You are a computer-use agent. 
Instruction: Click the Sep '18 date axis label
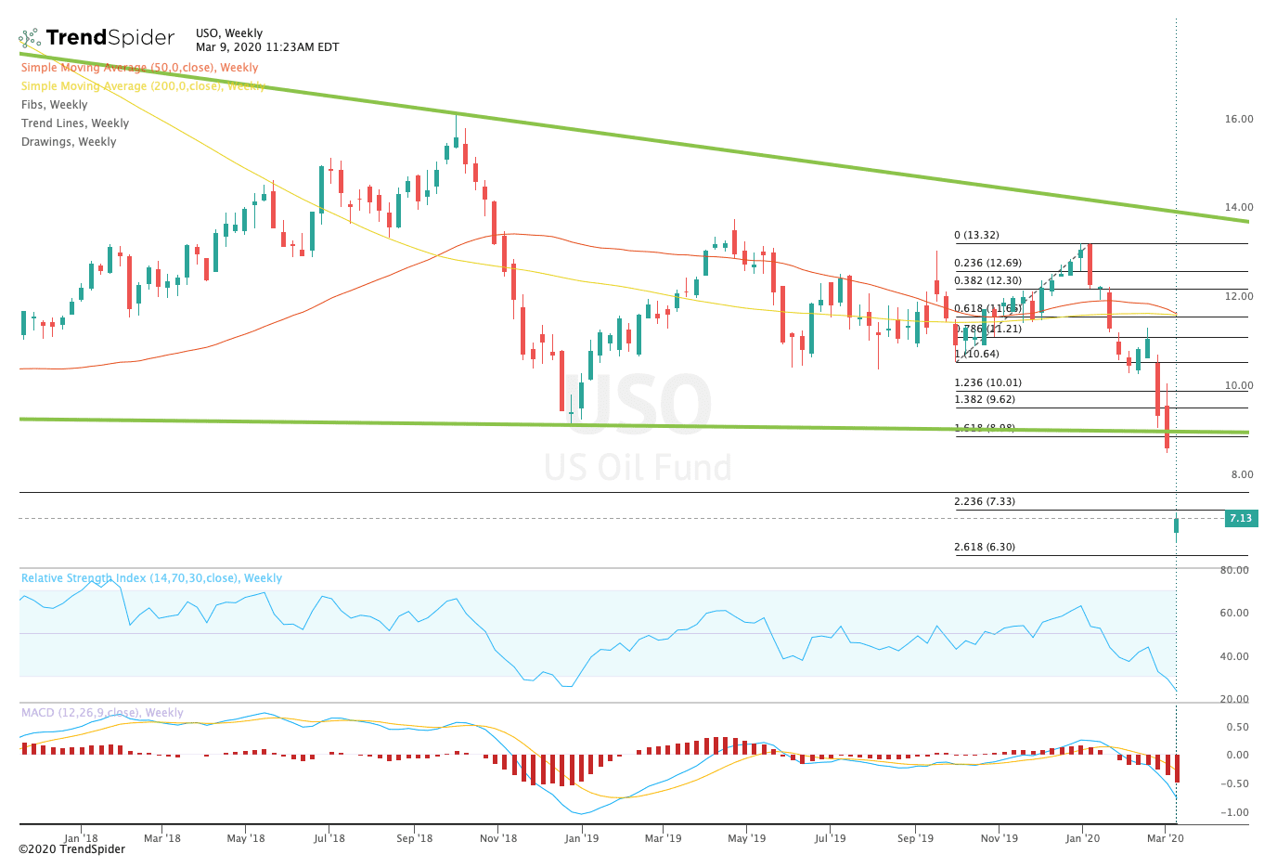coord(415,838)
